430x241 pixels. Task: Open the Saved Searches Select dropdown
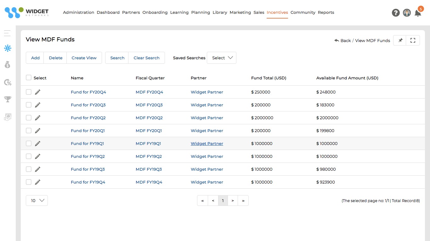coord(222,58)
